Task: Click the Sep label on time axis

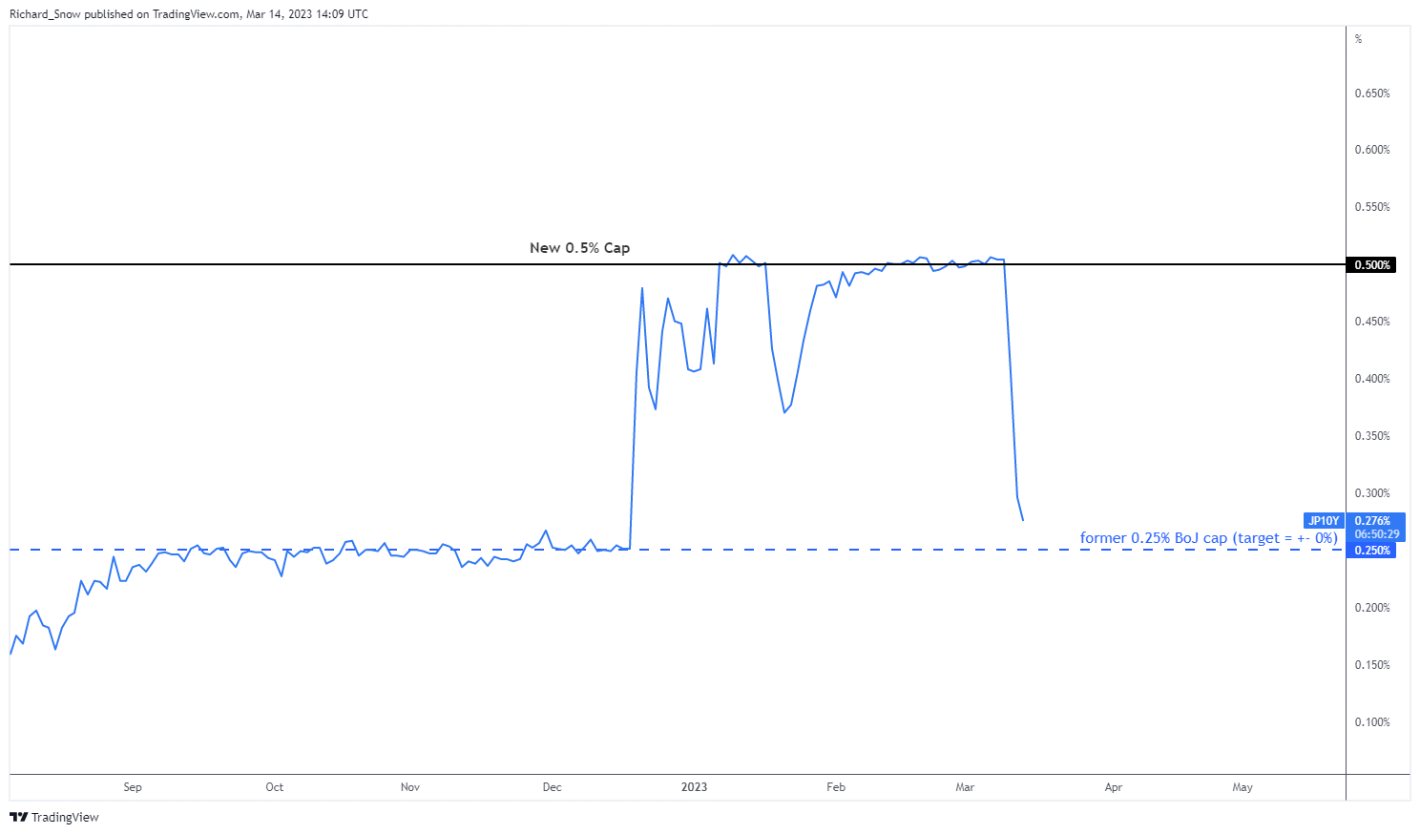Action: pos(133,787)
